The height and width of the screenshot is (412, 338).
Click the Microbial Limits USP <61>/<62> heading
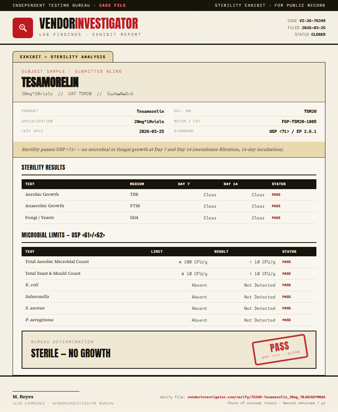point(63,235)
